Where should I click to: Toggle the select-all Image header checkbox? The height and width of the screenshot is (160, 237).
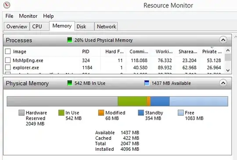pos(8,51)
